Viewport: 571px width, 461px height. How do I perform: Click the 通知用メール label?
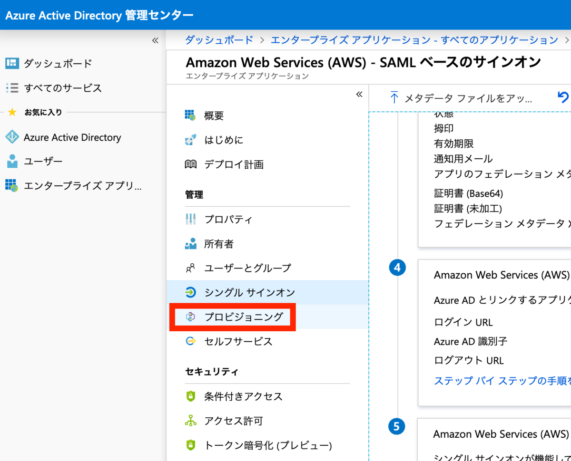[x=463, y=159]
